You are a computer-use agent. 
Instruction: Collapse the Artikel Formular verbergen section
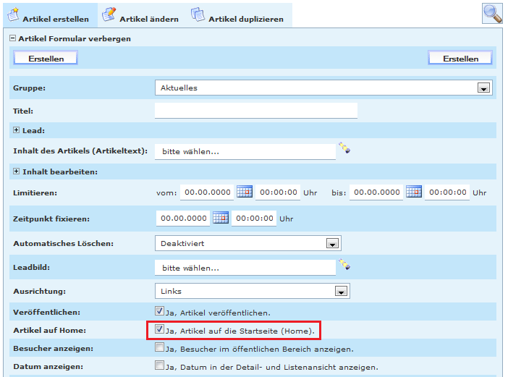(x=12, y=39)
